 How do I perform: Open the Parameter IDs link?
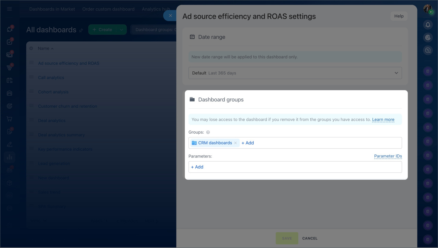(x=388, y=156)
